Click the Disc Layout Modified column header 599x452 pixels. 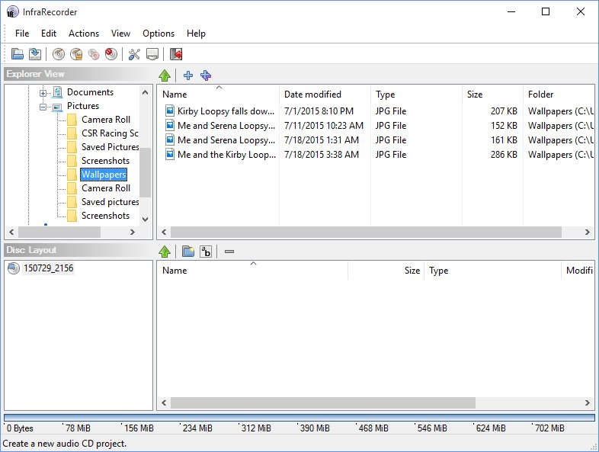tap(578, 270)
